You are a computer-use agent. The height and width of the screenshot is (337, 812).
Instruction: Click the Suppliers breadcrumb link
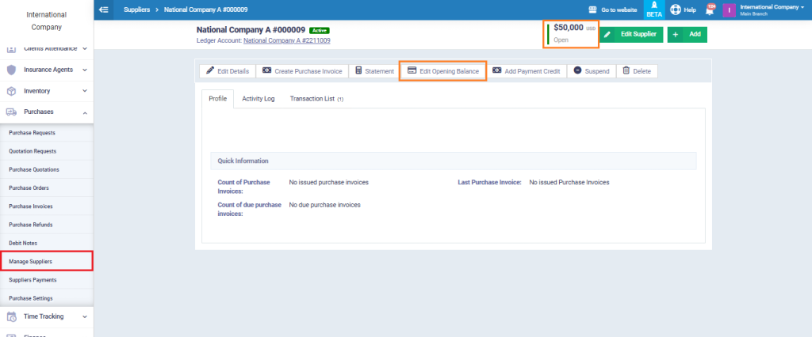[x=136, y=9]
